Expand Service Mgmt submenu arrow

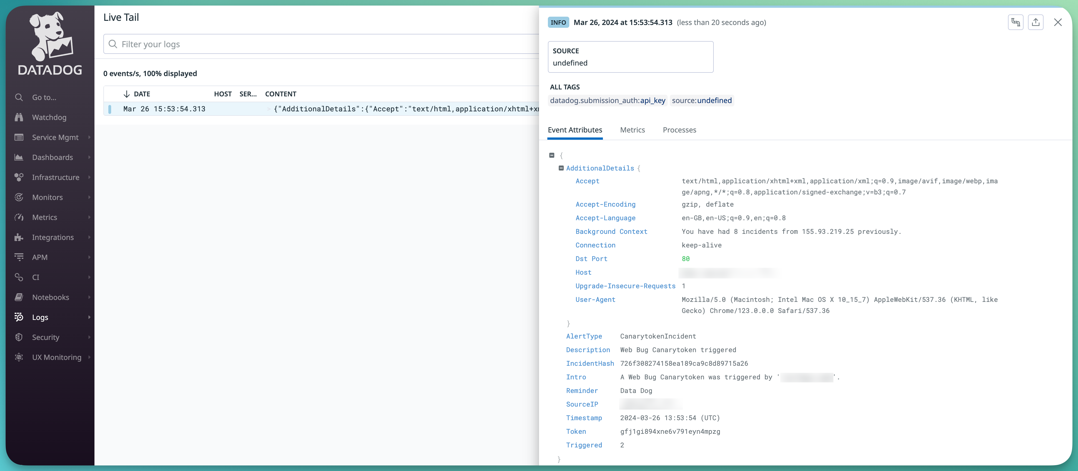(x=89, y=137)
